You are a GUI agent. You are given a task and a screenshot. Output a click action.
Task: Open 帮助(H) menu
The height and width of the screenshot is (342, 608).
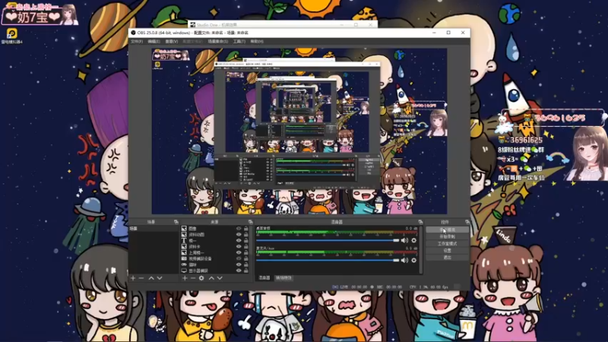[257, 42]
